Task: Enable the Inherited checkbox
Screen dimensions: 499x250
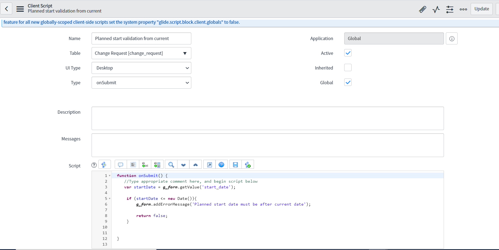Action: point(348,68)
